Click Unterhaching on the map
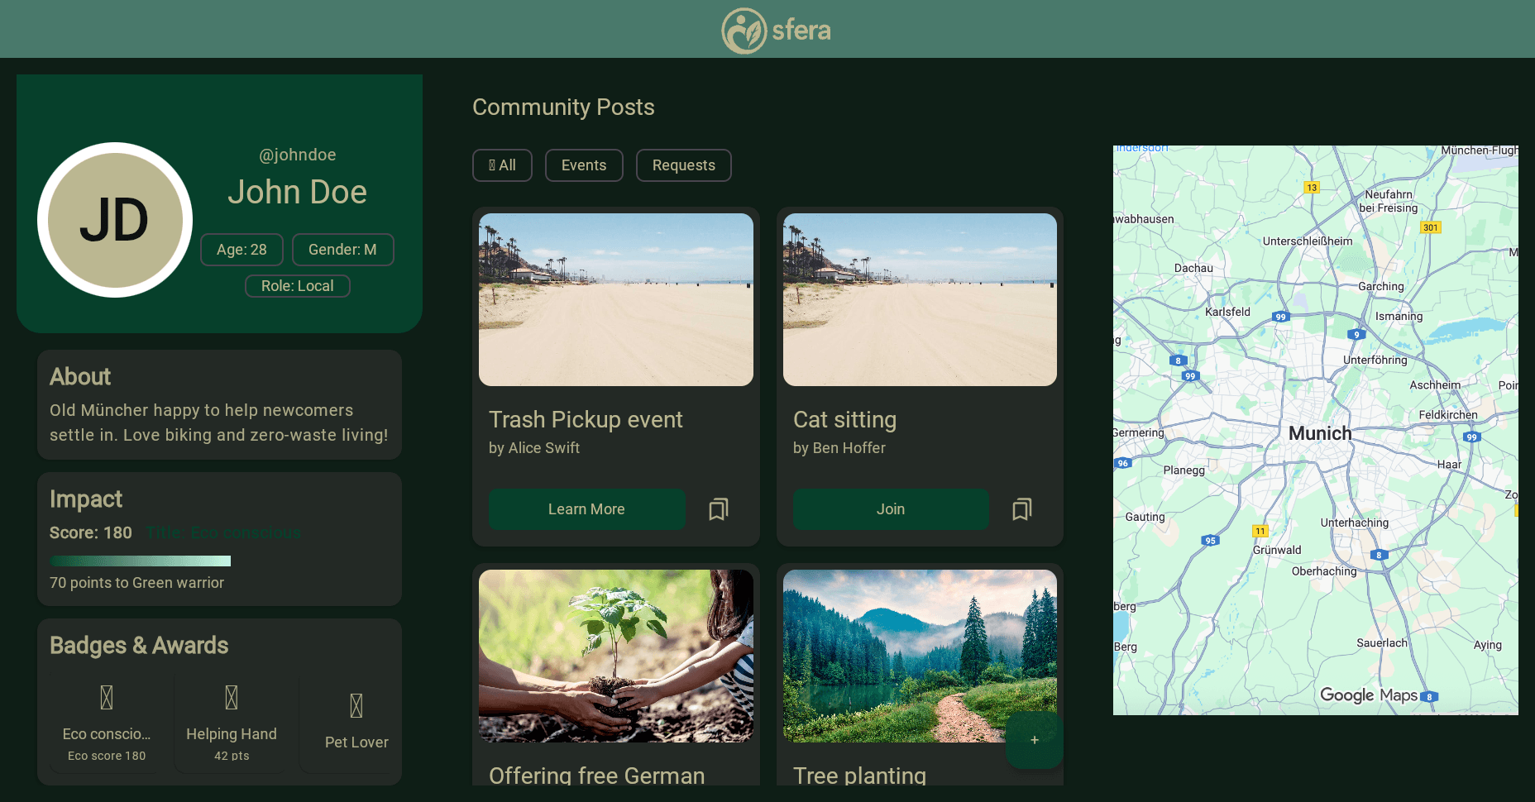Screen dimensions: 1535x802 pyautogui.click(x=1355, y=523)
